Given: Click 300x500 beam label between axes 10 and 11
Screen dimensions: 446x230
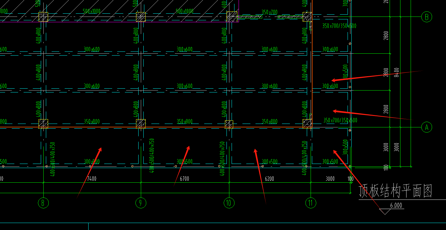Looking at the screenshot, I should click(270, 162).
